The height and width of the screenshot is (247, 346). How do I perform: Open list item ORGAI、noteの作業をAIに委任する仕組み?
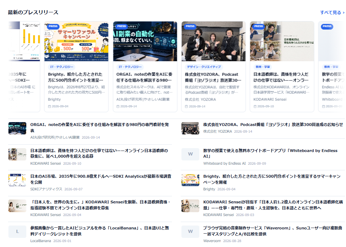click(100, 127)
